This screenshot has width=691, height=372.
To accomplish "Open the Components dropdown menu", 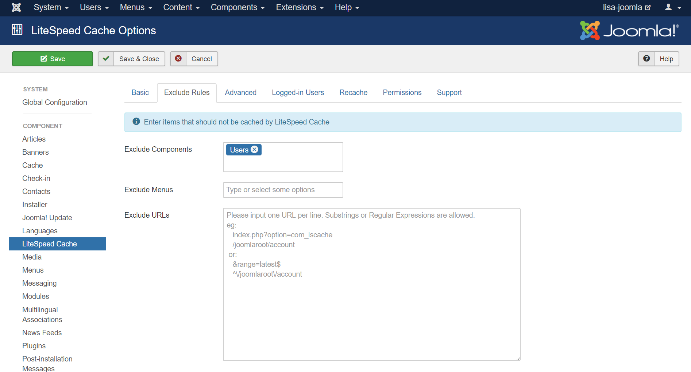I will point(238,7).
